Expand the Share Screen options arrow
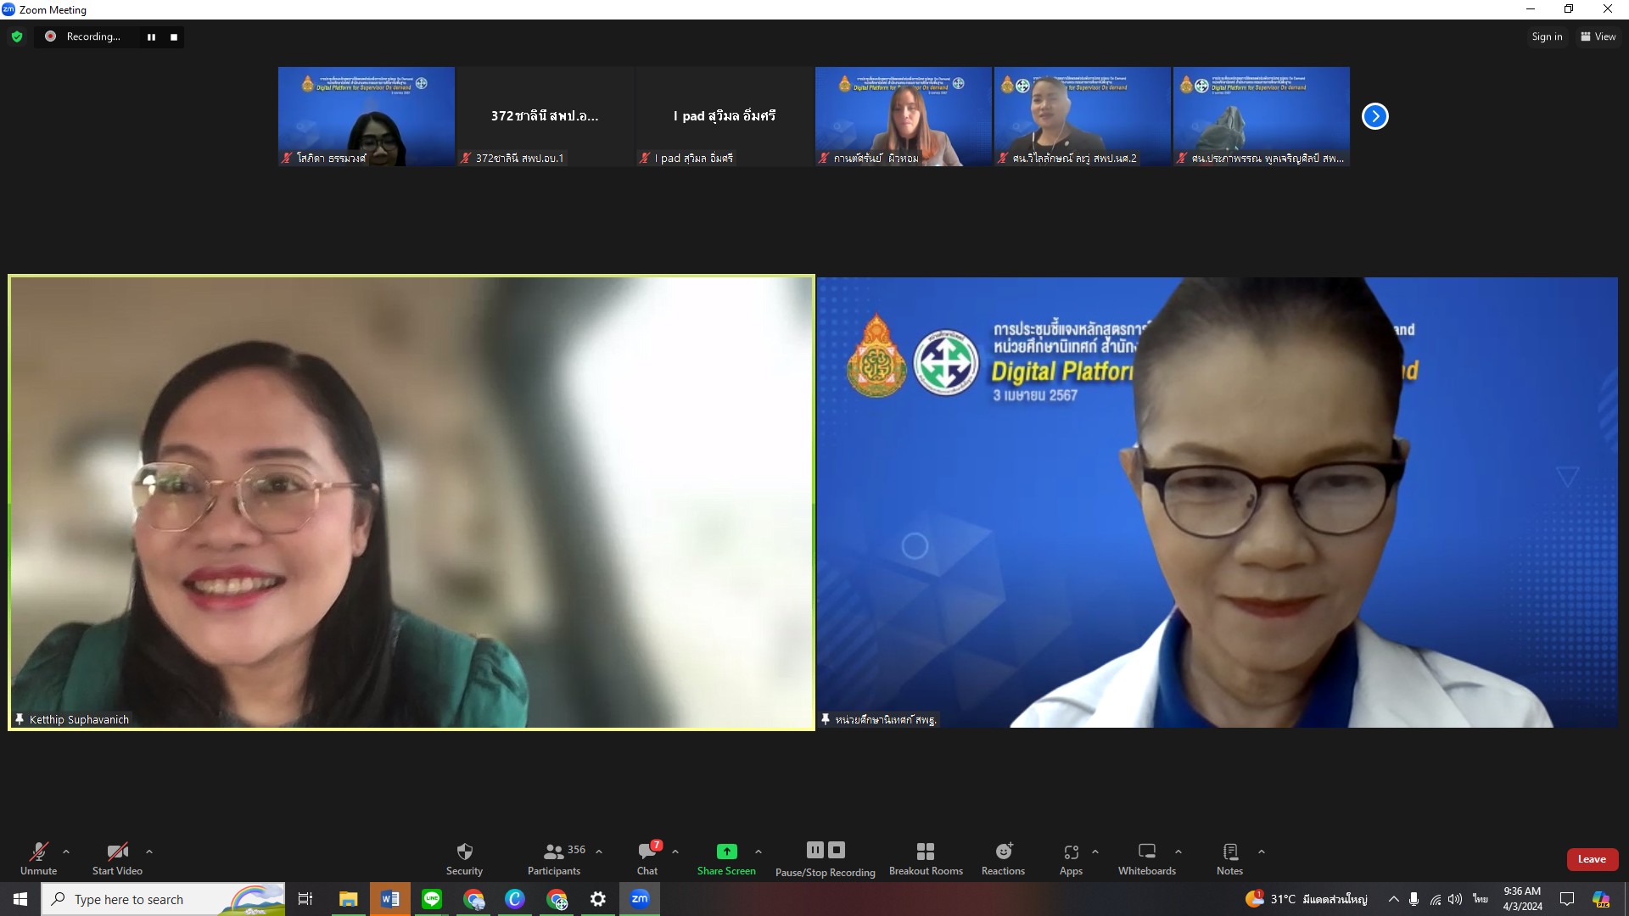The image size is (1629, 916). (x=759, y=852)
